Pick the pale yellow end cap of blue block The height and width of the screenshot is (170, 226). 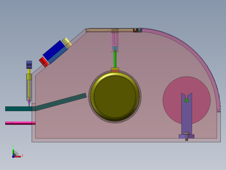coord(67,43)
